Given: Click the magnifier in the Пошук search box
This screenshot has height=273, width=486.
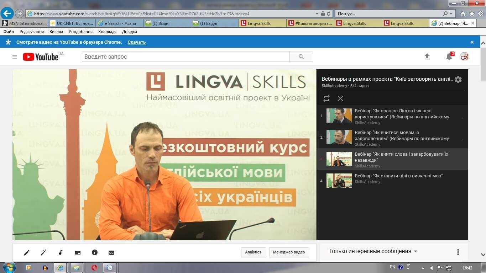Looking at the screenshot, I should [x=445, y=14].
